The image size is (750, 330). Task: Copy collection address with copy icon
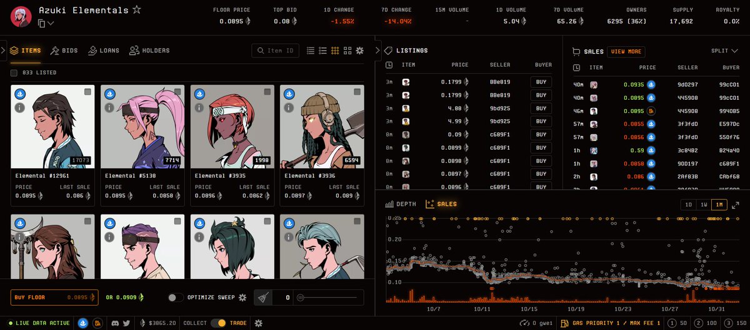tap(41, 23)
